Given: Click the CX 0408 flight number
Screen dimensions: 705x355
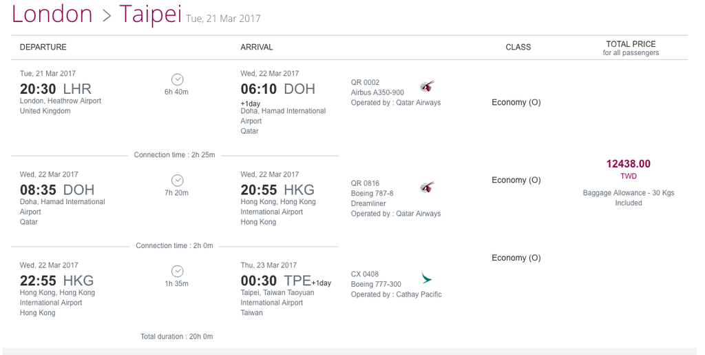Looking at the screenshot, I should 365,274.
